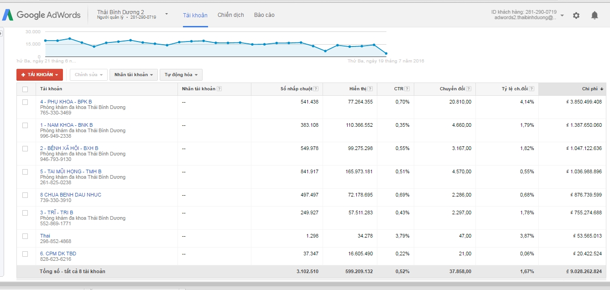Open the Báo cáo tab

[264, 15]
